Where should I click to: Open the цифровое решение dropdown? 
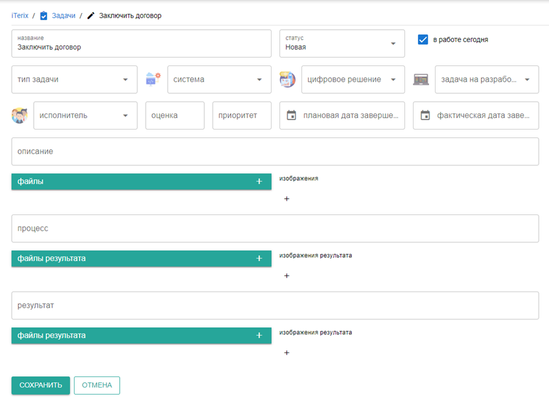[353, 80]
